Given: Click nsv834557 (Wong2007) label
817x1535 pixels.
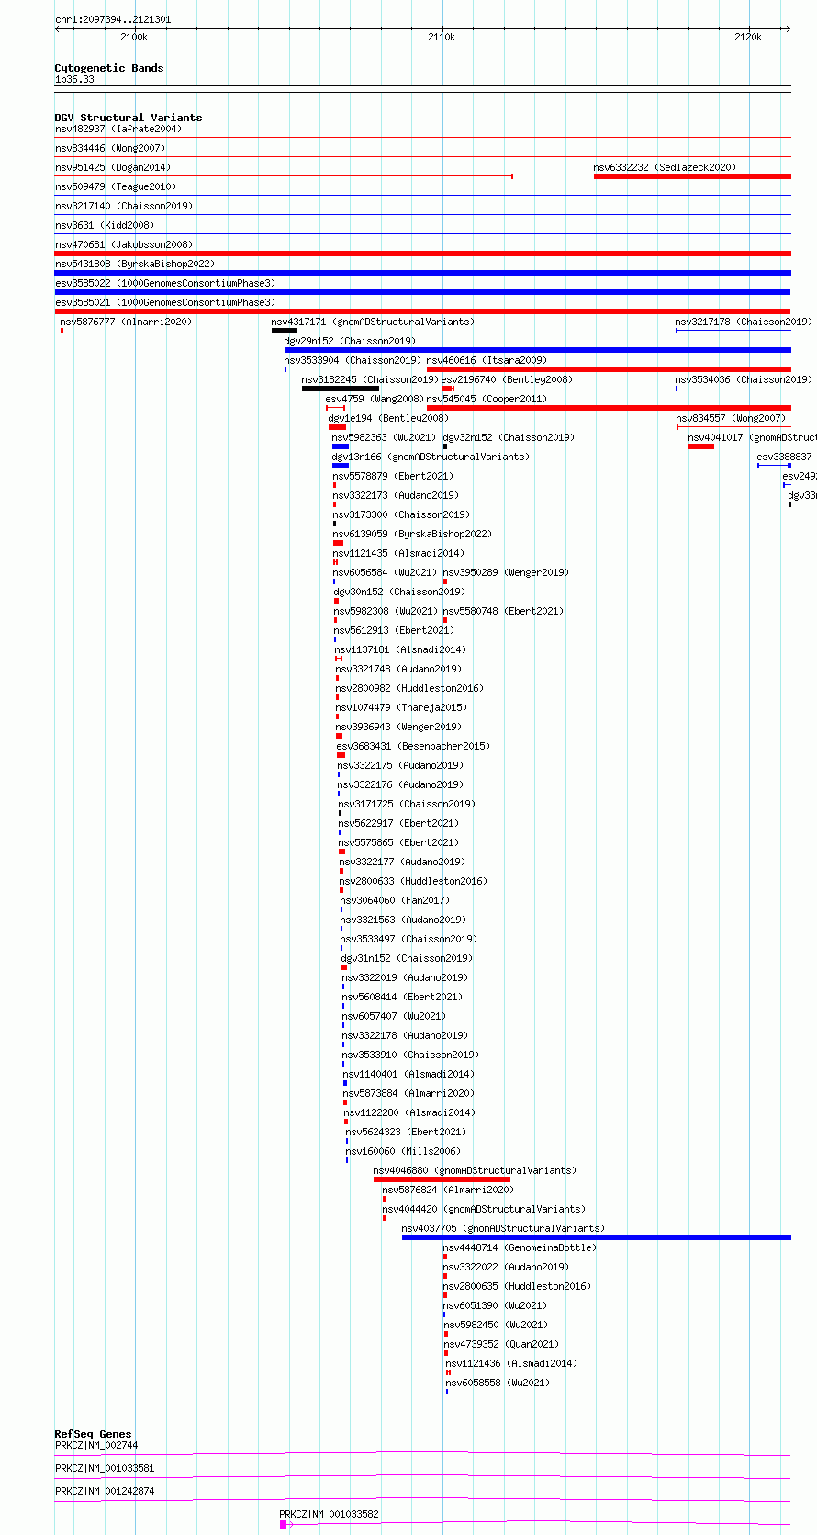Looking at the screenshot, I should pos(731,418).
